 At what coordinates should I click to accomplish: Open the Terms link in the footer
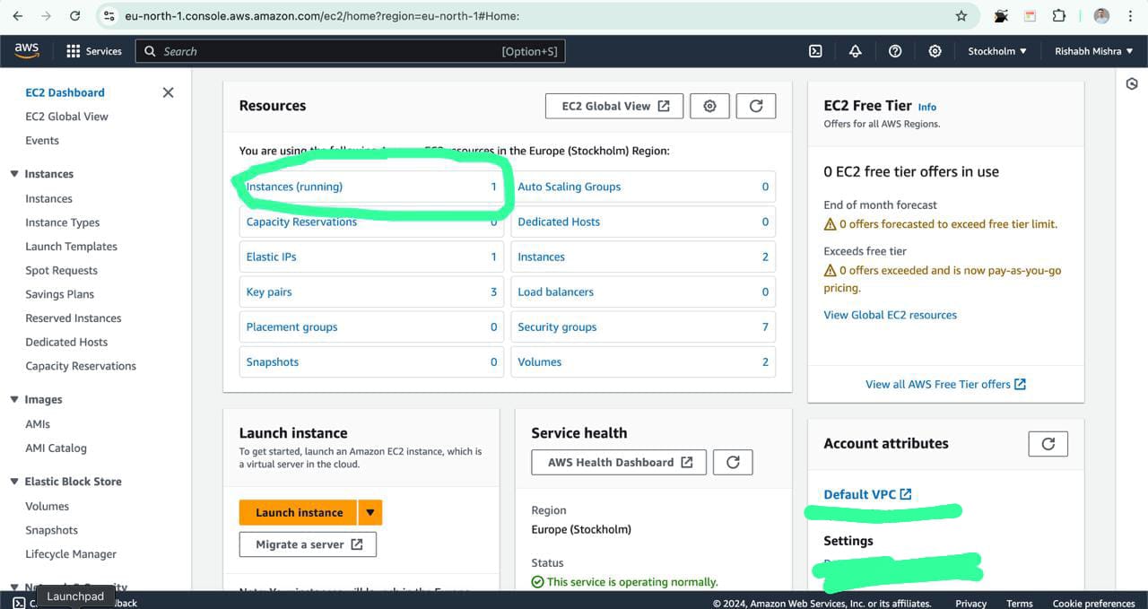pyautogui.click(x=1020, y=603)
